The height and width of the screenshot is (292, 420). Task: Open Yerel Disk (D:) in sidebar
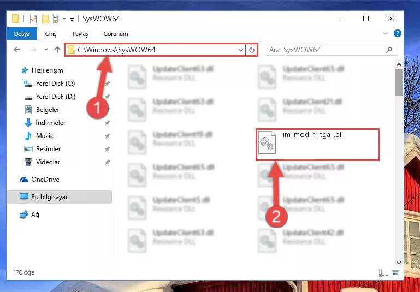[x=50, y=97]
